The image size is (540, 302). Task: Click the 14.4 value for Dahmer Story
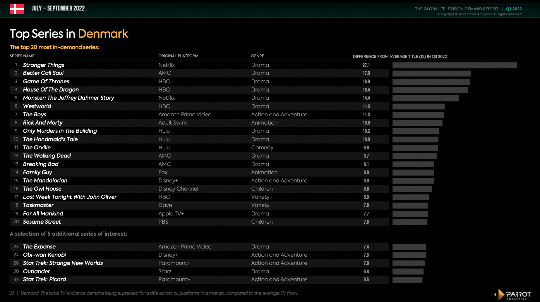(366, 98)
